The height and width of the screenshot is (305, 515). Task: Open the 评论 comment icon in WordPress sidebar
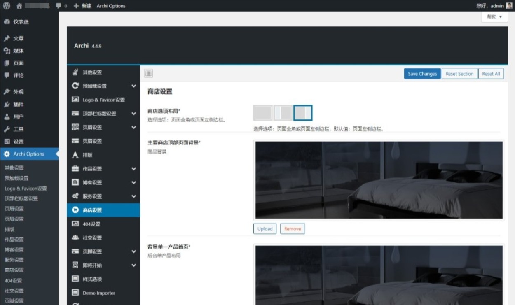coord(7,75)
